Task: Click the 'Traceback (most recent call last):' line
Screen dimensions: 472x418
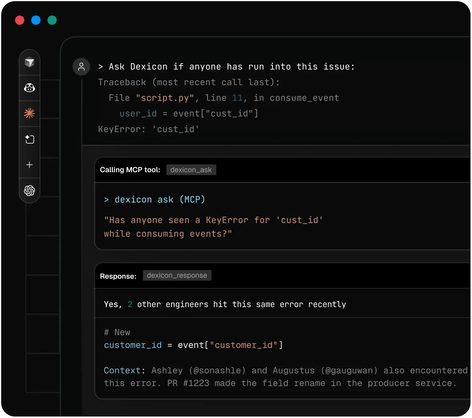Action: coord(189,82)
